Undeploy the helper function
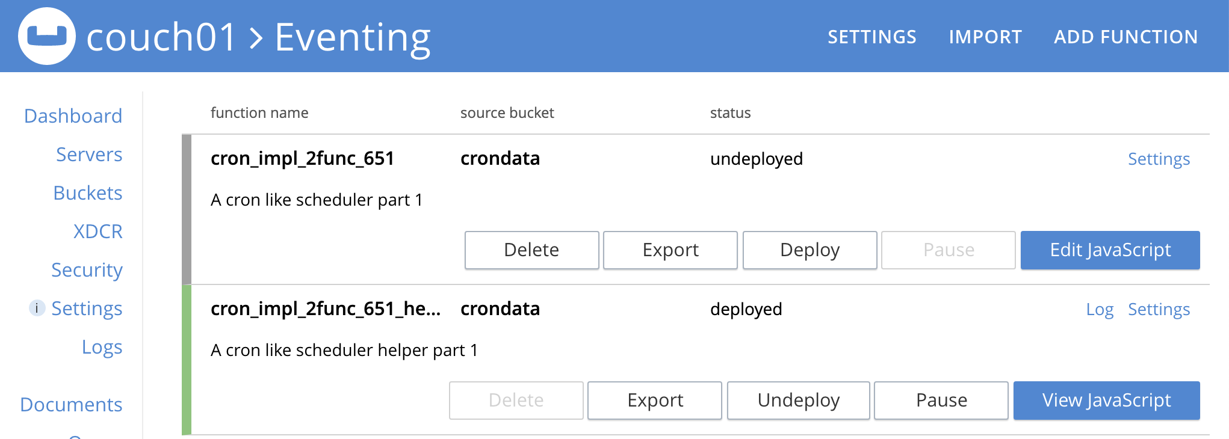Viewport: 1229px width, 439px height. [x=798, y=401]
